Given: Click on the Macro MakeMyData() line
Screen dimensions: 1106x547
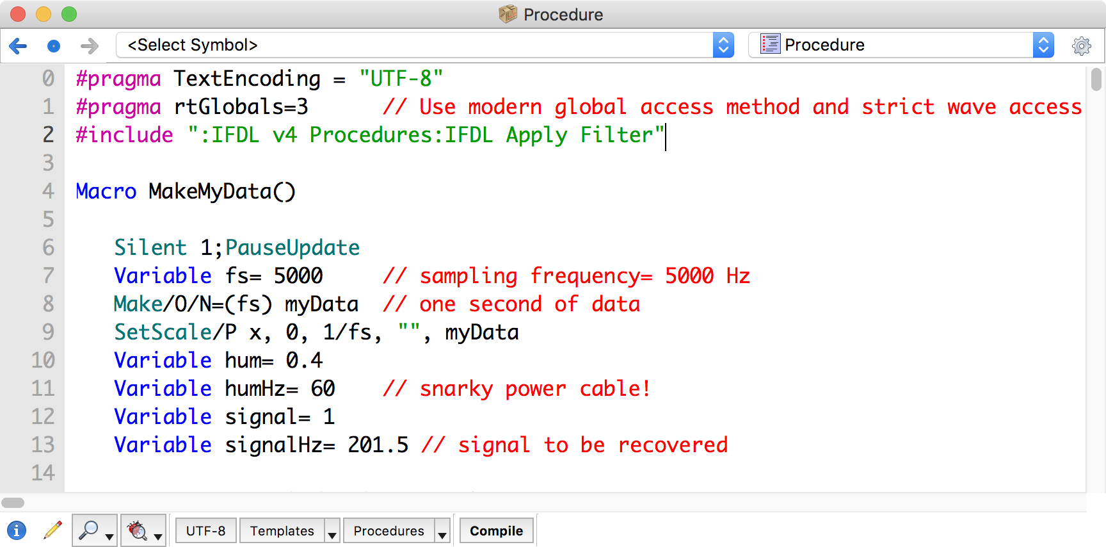Looking at the screenshot, I should tap(186, 192).
